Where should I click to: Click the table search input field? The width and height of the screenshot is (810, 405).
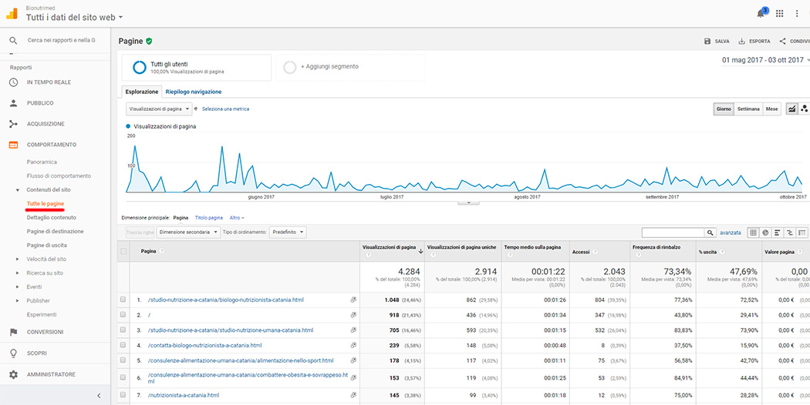[x=673, y=233]
